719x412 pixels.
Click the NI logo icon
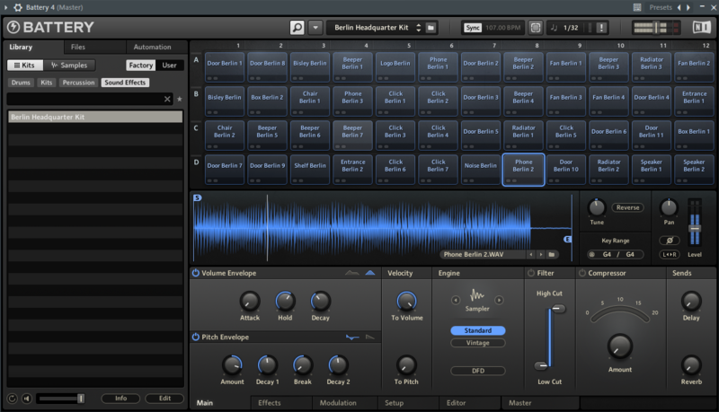pos(701,28)
